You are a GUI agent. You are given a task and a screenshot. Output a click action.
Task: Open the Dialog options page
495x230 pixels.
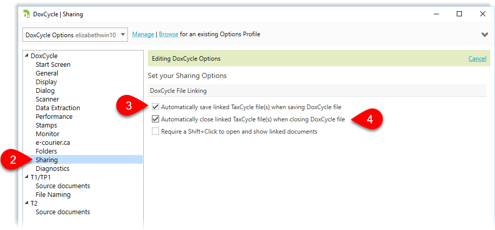pos(45,90)
